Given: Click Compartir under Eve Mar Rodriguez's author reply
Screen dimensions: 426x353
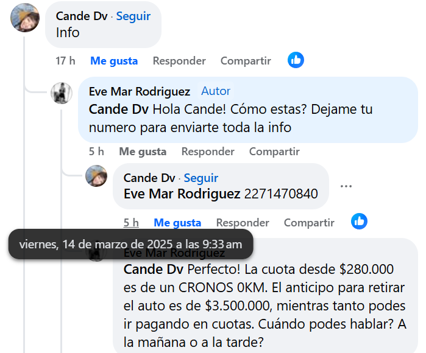Looking at the screenshot, I should pos(274,152).
